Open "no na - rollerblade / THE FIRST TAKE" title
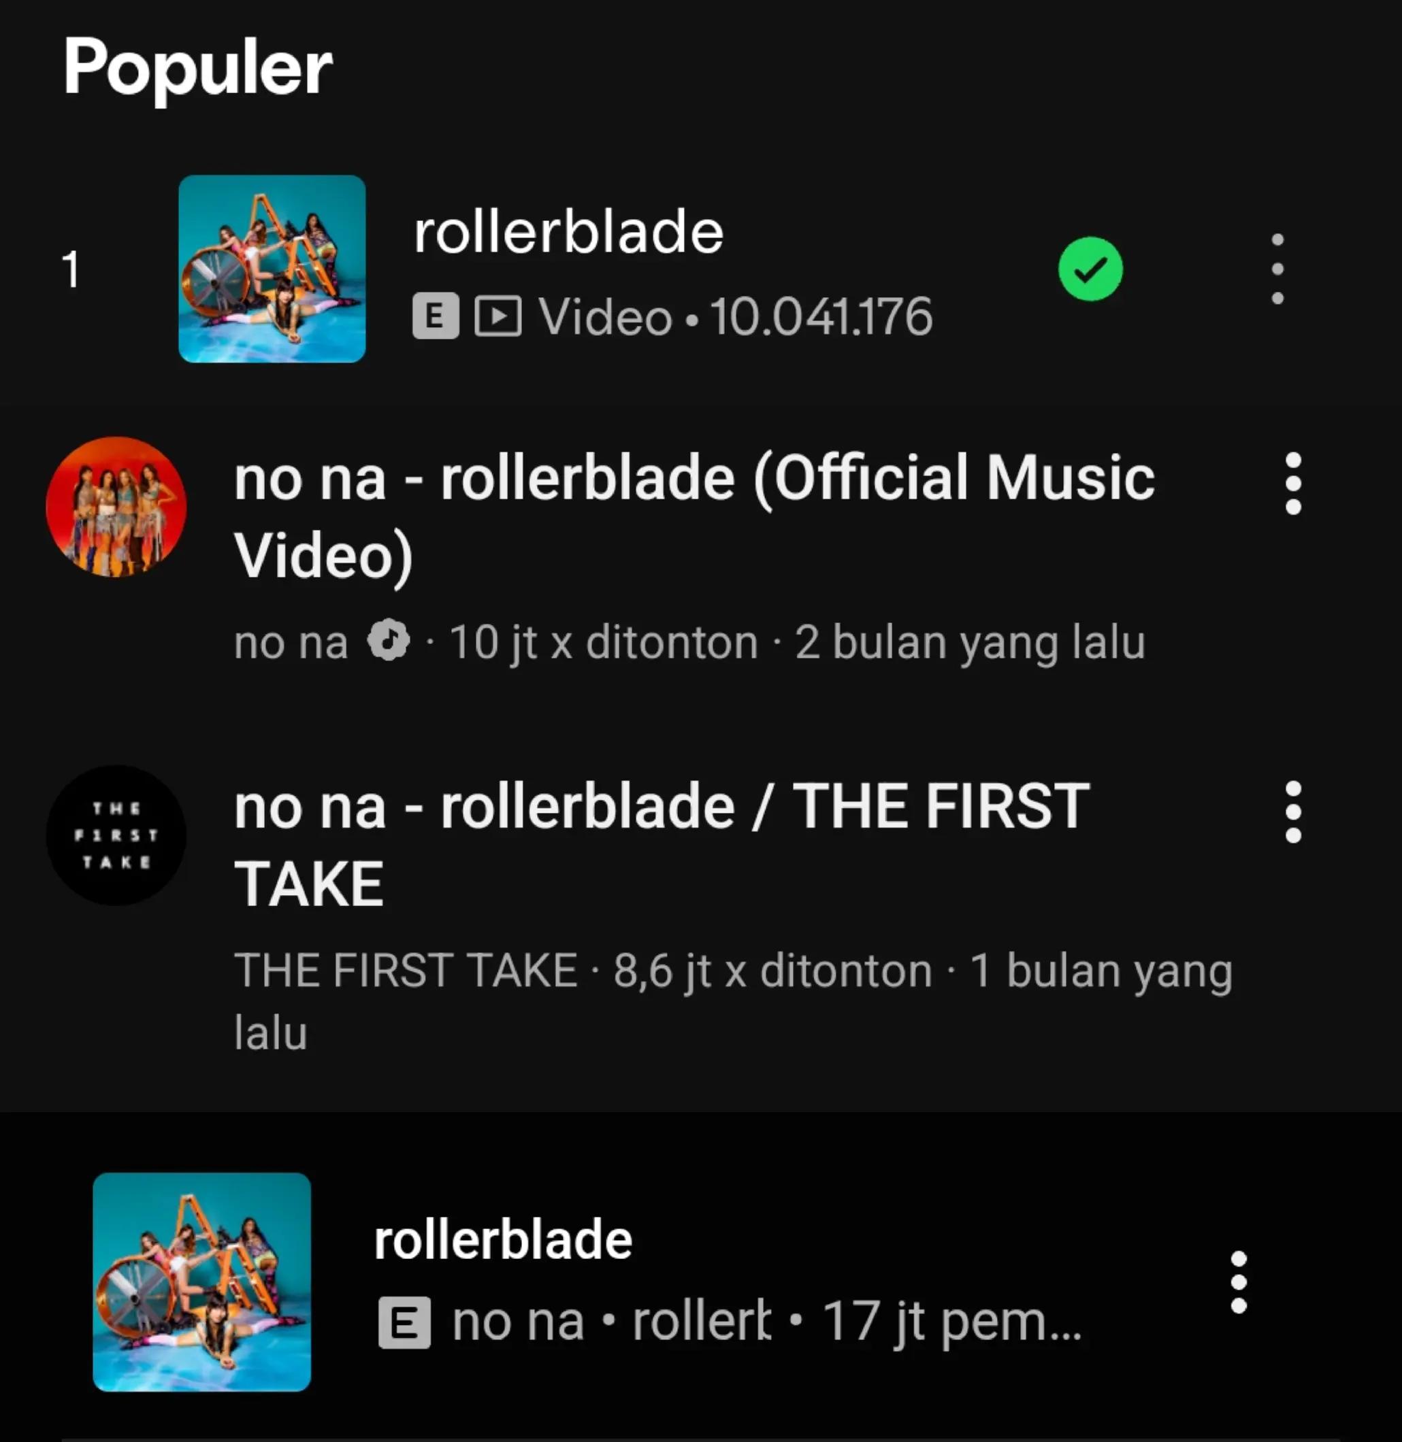The height and width of the screenshot is (1442, 1402). coord(662,845)
